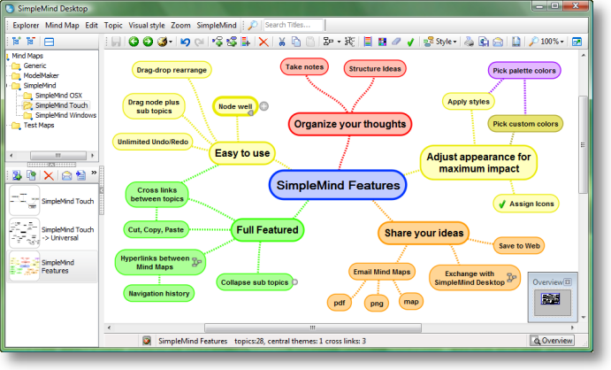Click the remove-folder icon in the explorer toolbar

[30, 41]
